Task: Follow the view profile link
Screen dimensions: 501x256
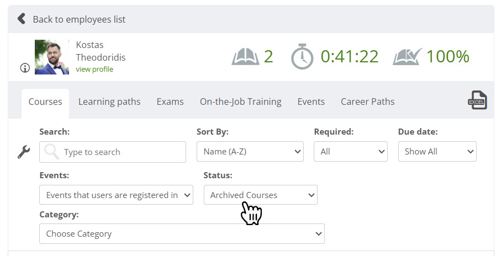Action: pos(94,70)
